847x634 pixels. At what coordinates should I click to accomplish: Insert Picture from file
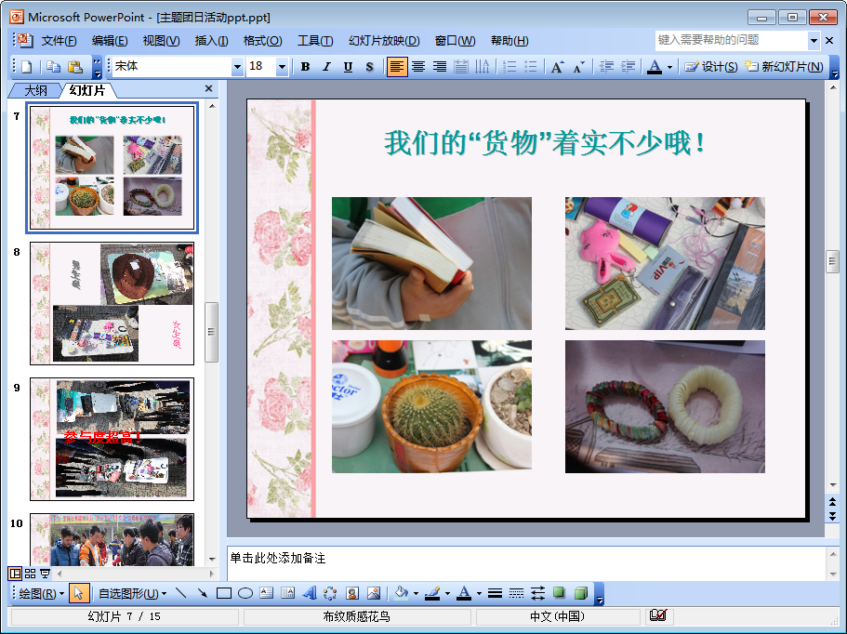click(x=373, y=593)
